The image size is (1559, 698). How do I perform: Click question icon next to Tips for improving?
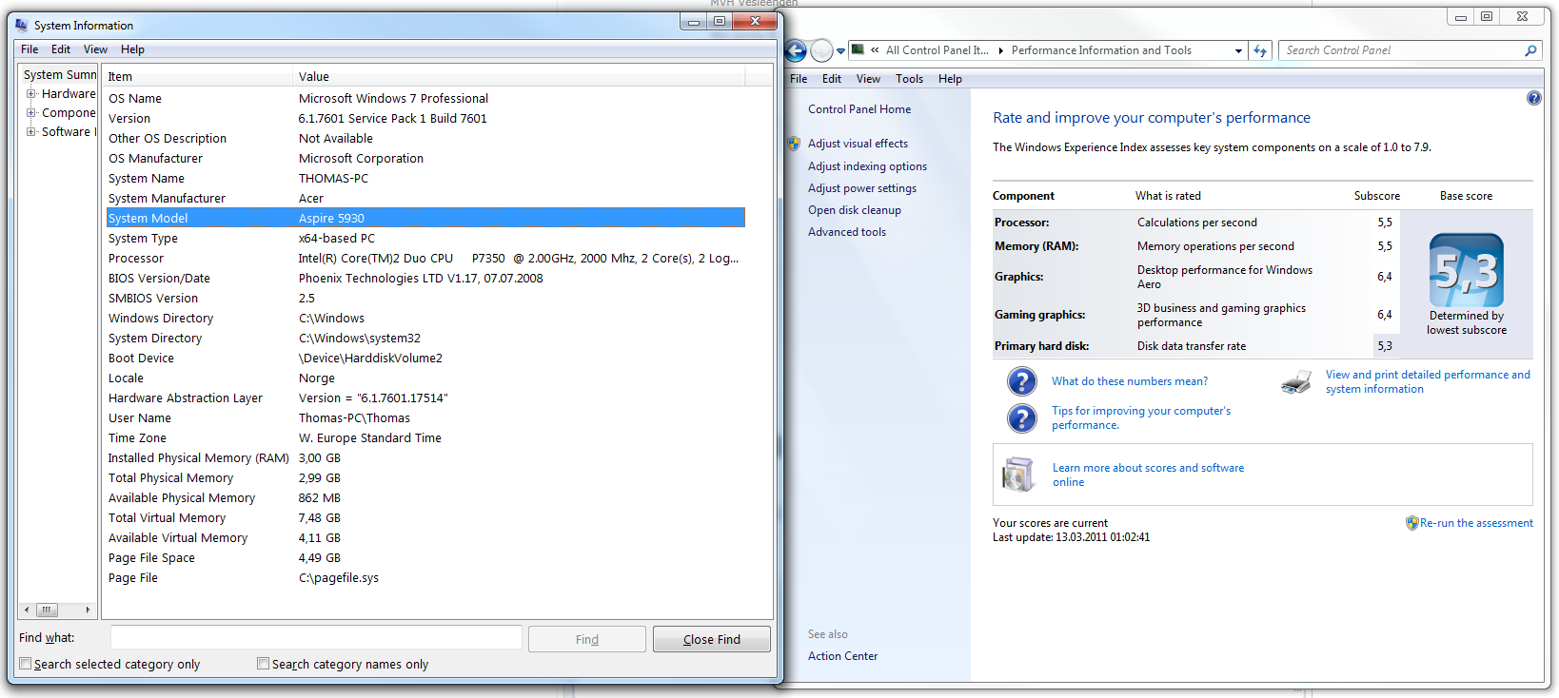(x=1021, y=417)
